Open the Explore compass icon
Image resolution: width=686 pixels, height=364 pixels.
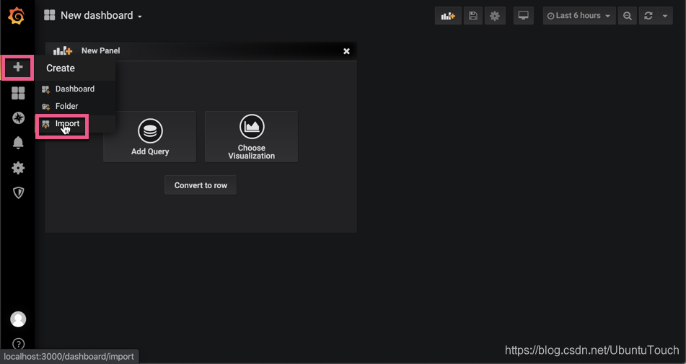[x=18, y=118]
